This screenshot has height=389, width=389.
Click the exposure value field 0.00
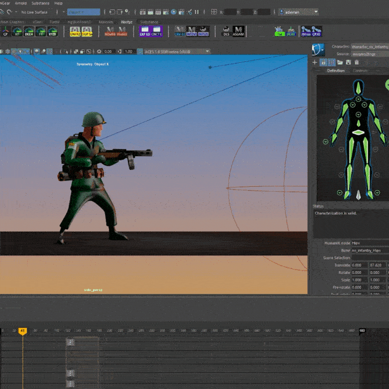pyautogui.click(x=108, y=51)
